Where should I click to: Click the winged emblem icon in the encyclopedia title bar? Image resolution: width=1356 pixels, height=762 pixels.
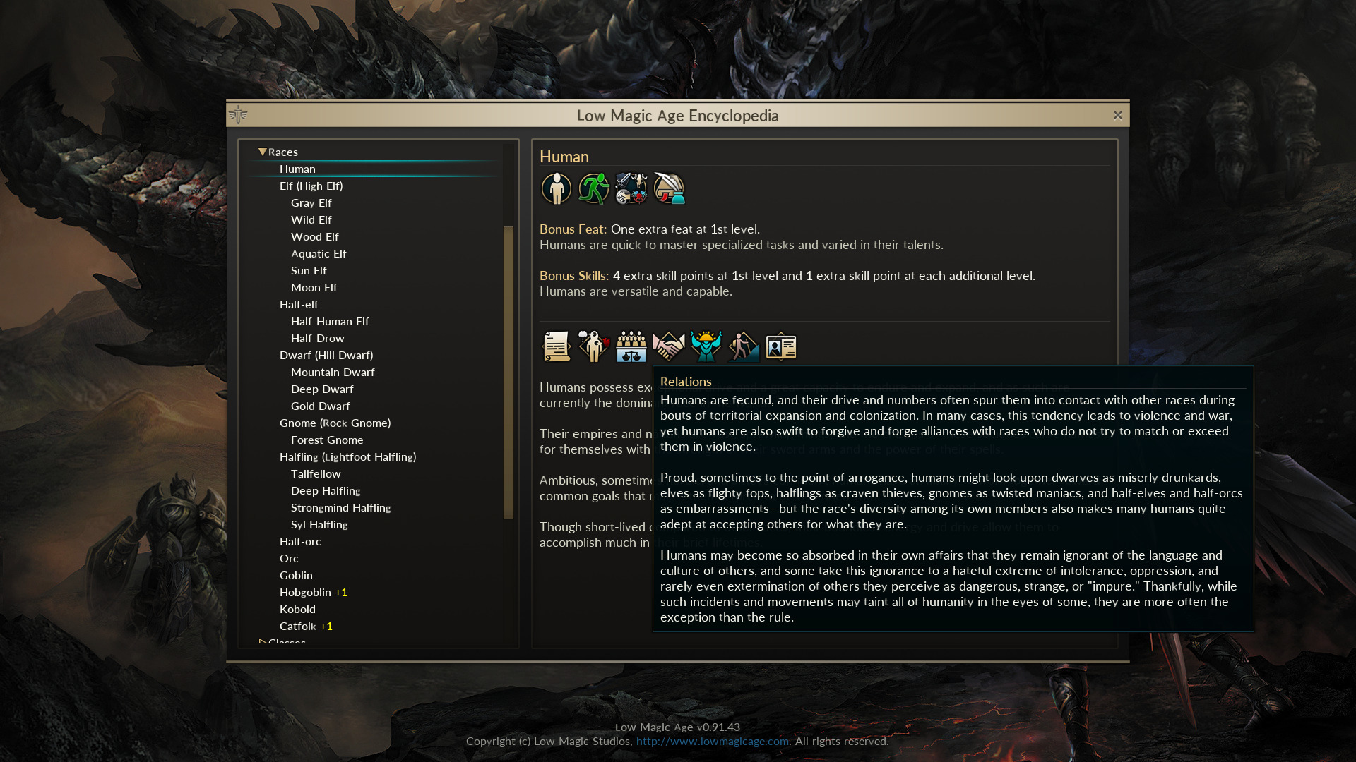[x=238, y=114]
